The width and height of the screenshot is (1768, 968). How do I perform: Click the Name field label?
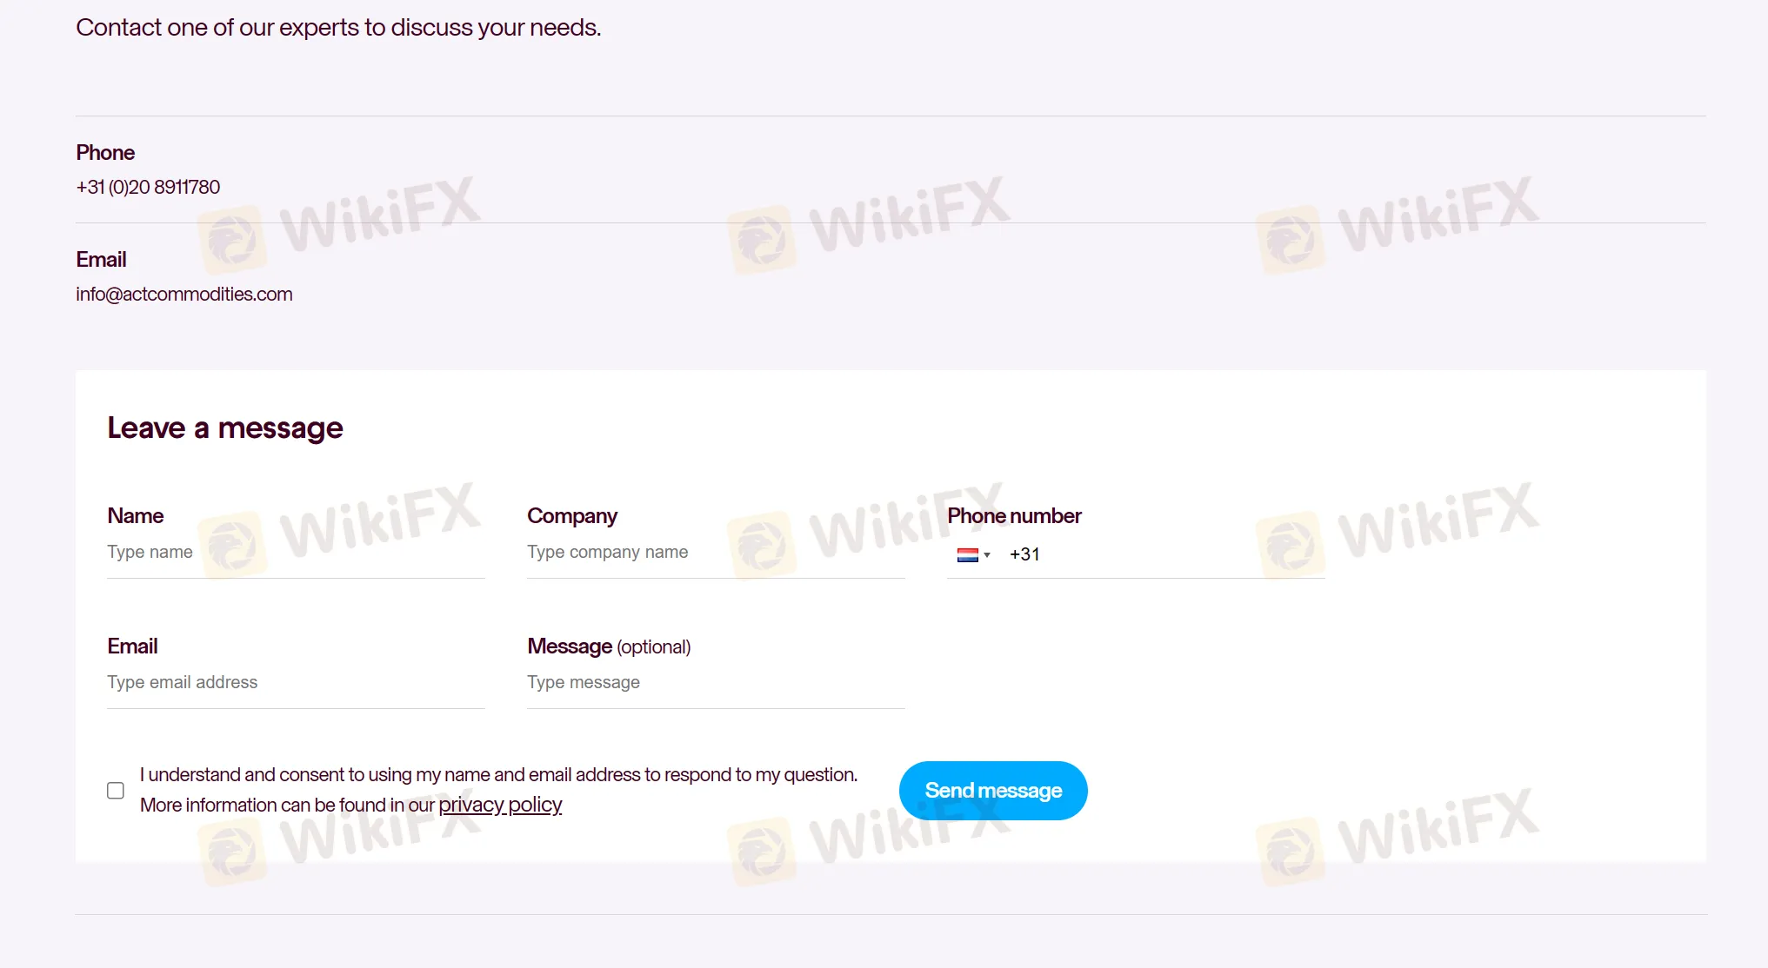(136, 516)
